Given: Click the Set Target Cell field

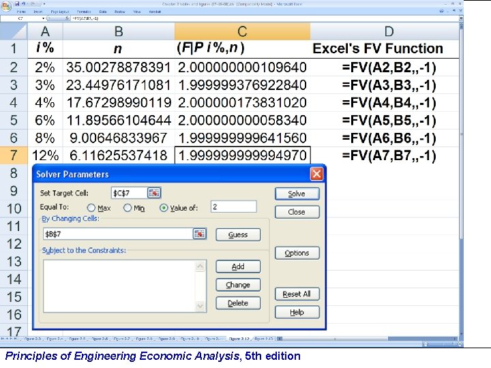Looking at the screenshot, I should [x=129, y=193].
